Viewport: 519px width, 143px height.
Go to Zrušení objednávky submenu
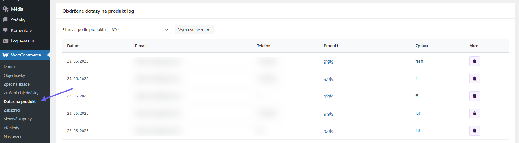click(x=21, y=93)
